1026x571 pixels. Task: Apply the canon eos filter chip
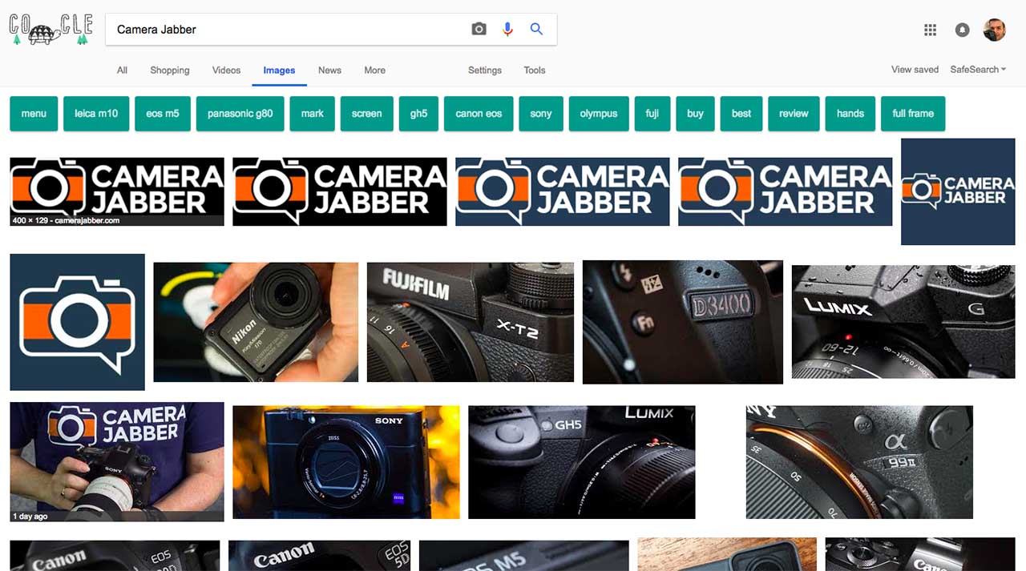pyautogui.click(x=479, y=114)
